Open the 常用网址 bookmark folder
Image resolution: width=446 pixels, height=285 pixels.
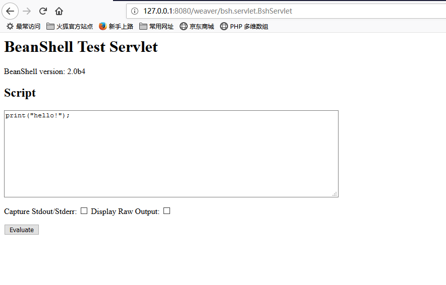click(156, 26)
